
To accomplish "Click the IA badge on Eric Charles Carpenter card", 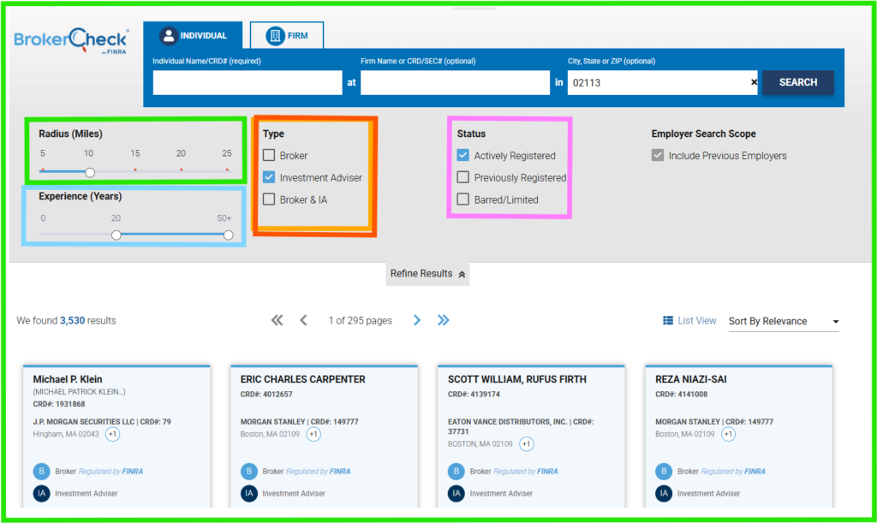I will click(x=249, y=493).
